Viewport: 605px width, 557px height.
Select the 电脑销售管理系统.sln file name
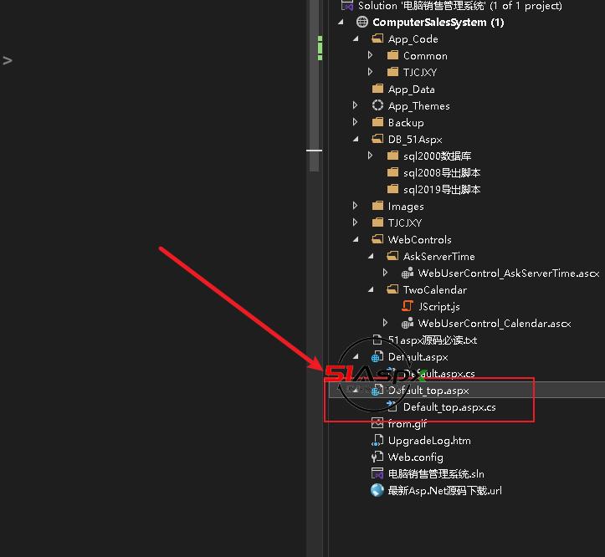[436, 473]
